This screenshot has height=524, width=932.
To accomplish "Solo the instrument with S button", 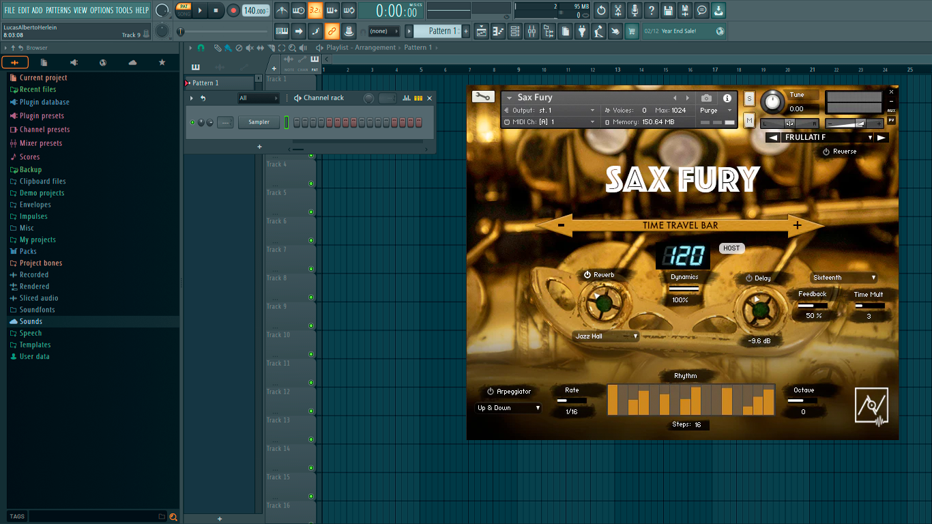I will pos(749,98).
